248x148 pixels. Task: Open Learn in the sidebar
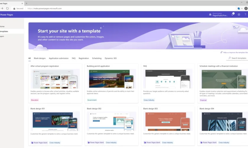click(x=11, y=36)
